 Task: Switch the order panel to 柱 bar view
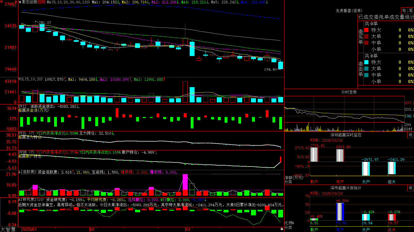point(404,10)
